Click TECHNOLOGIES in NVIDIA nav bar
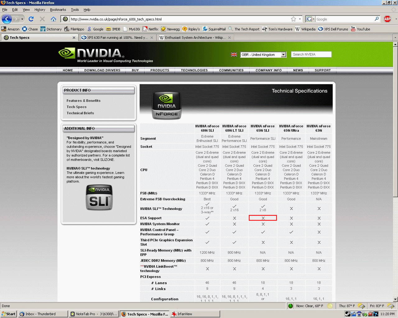The width and height of the screenshot is (398, 318). point(194,70)
